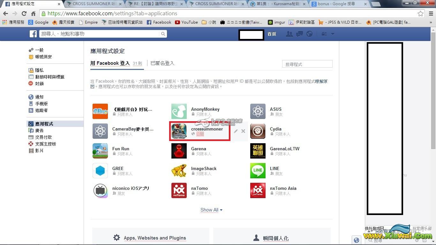The width and height of the screenshot is (436, 245).
Task: Click the crosssummoner edit pencil icon
Action: click(x=236, y=131)
